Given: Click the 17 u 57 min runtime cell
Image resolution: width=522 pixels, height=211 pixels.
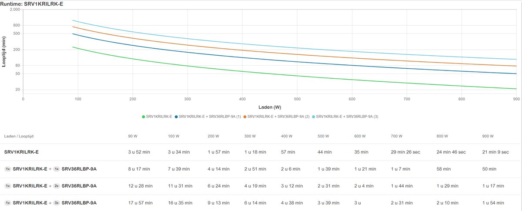Looking at the screenshot, I should point(140,203).
